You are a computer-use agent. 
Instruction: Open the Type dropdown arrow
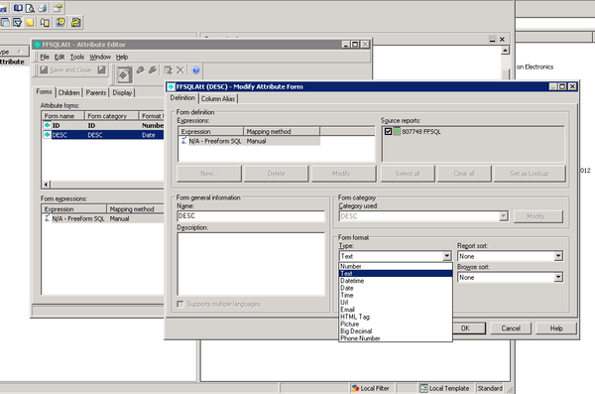(x=447, y=256)
